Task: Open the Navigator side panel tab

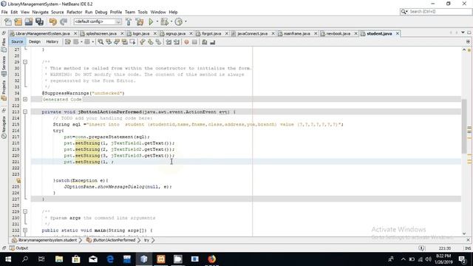Action: tap(4, 128)
